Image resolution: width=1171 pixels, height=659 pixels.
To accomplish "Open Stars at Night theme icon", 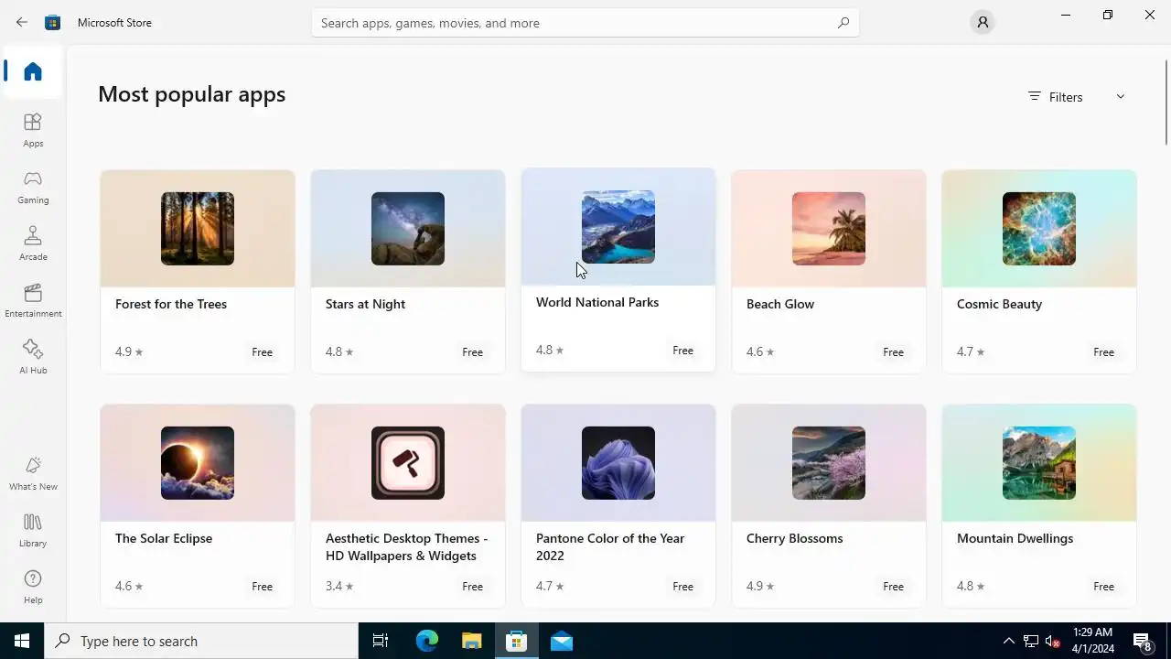I will [408, 229].
